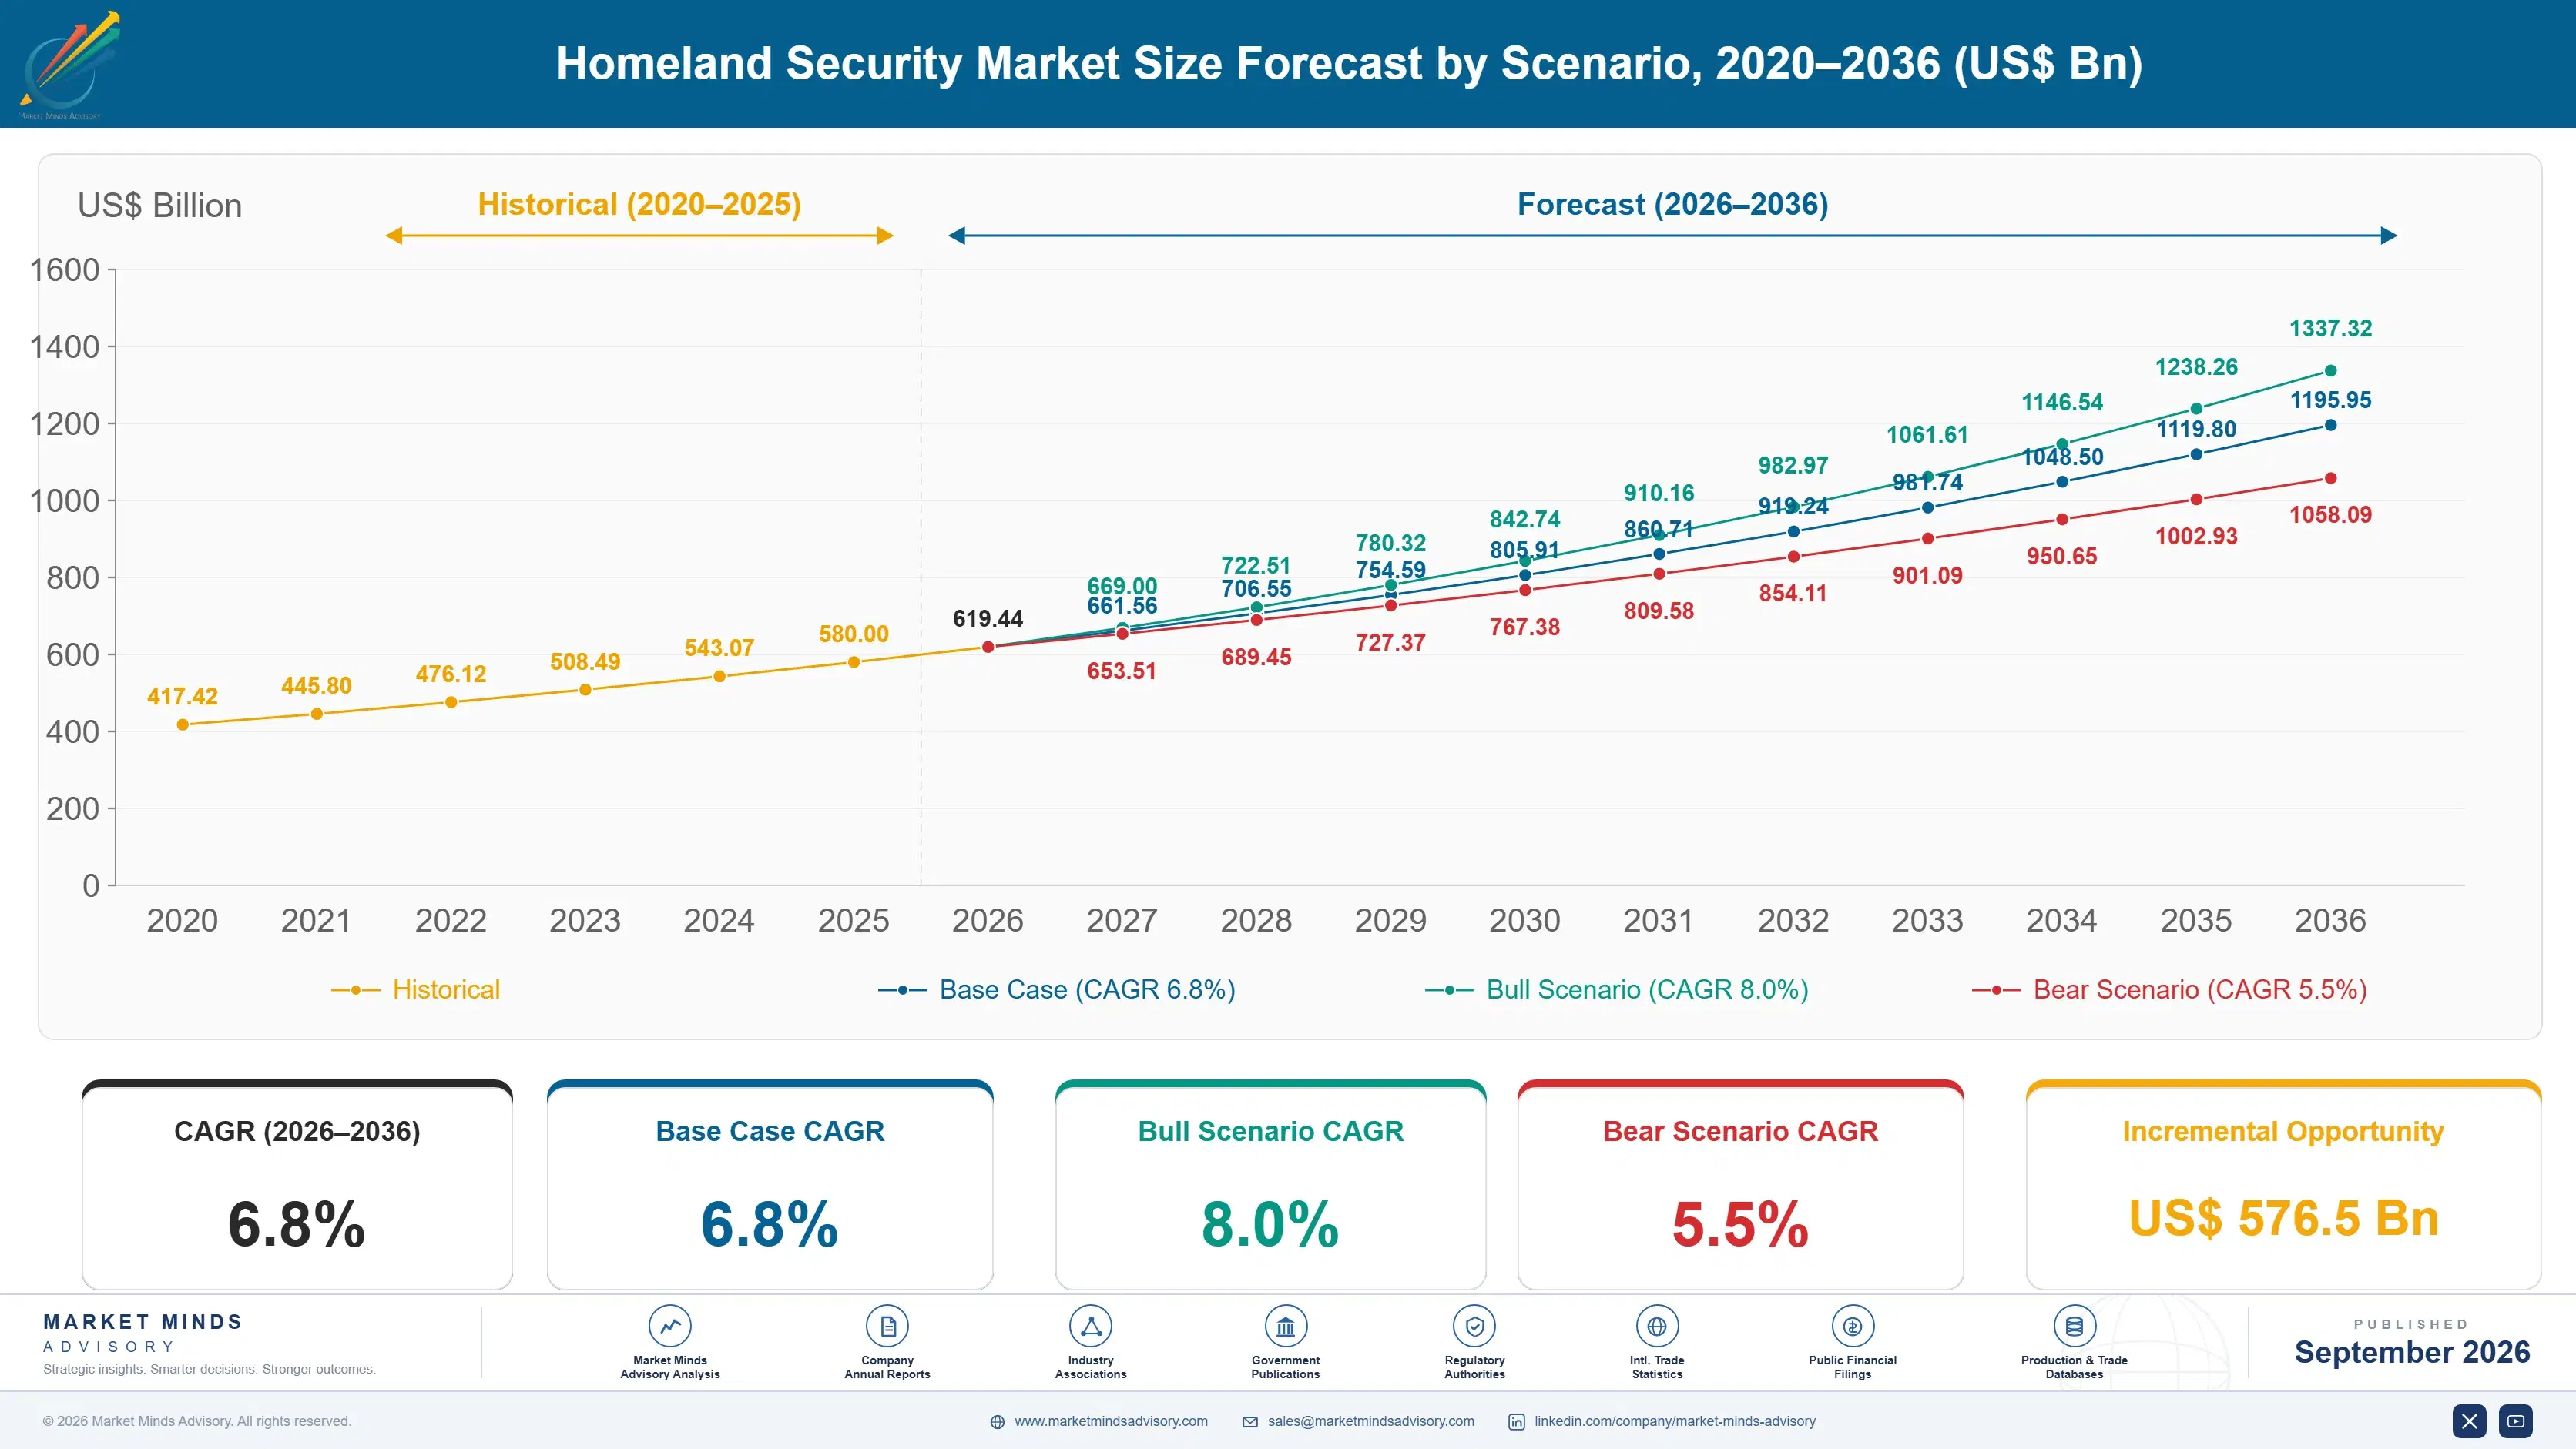Open the YouTube social icon
Image resolution: width=2576 pixels, height=1449 pixels.
pos(2515,1420)
